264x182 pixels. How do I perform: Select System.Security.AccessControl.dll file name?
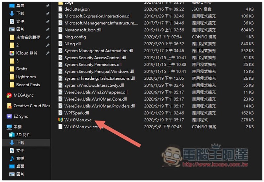[95, 58]
